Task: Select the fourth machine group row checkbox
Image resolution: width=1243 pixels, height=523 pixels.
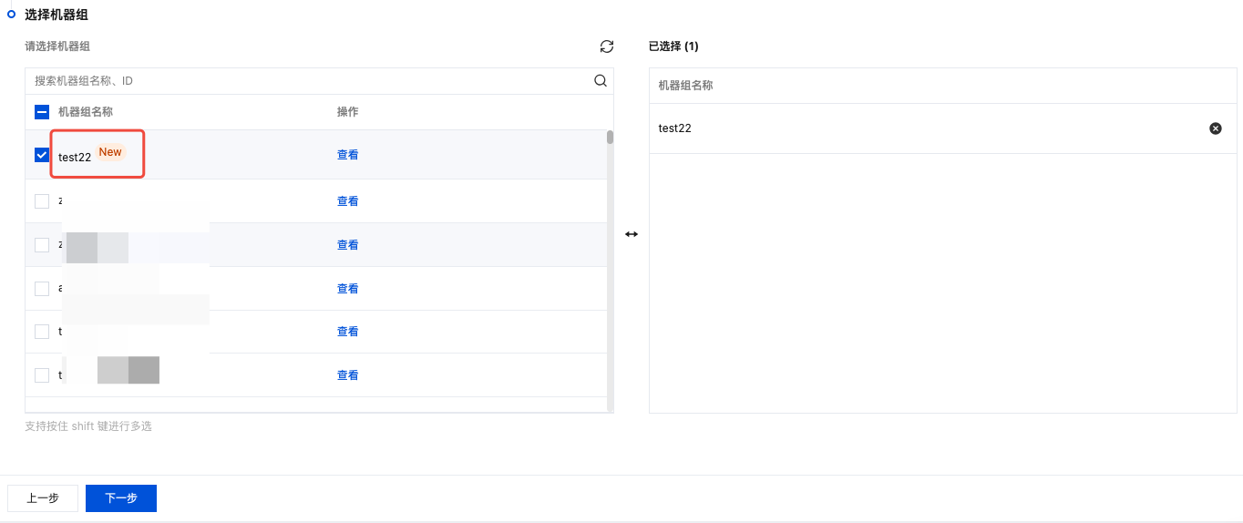Action: click(42, 289)
